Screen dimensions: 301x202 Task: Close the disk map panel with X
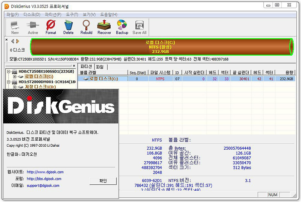coord(6,40)
